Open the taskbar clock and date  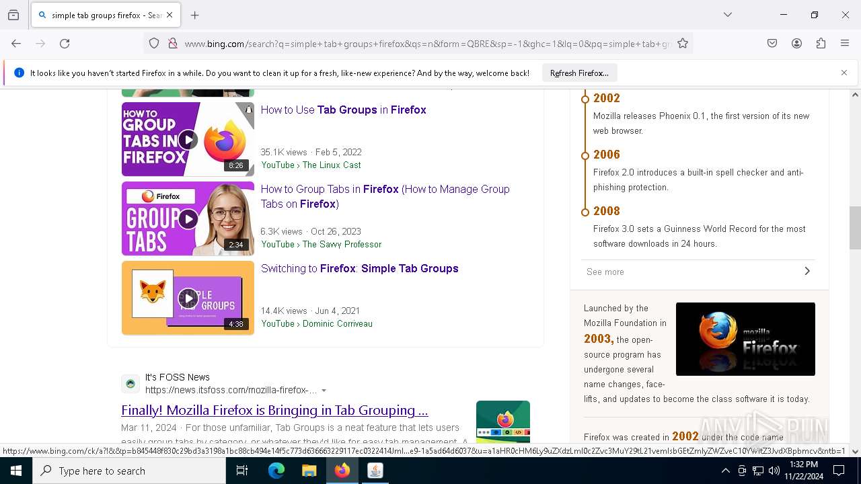804,471
